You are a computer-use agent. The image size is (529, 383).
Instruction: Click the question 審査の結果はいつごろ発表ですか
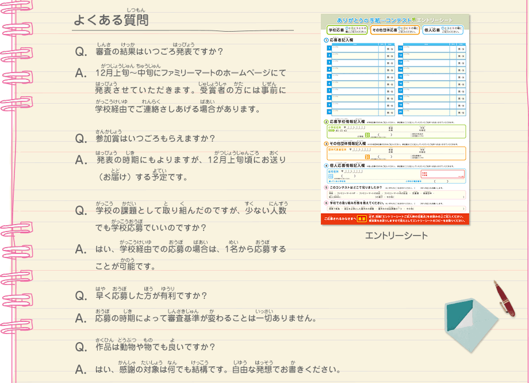(x=159, y=52)
